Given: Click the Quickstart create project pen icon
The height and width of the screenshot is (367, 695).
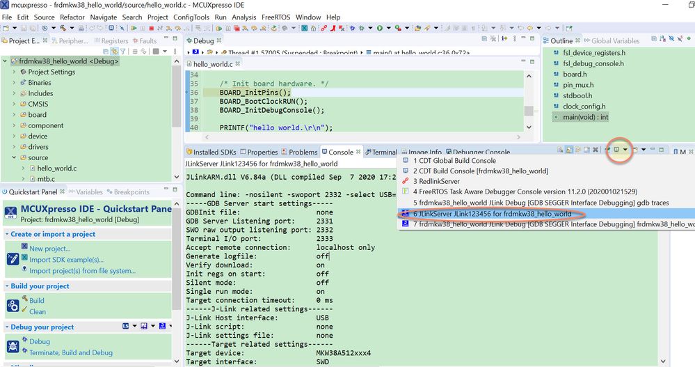Looking at the screenshot, I should (x=13, y=258).
